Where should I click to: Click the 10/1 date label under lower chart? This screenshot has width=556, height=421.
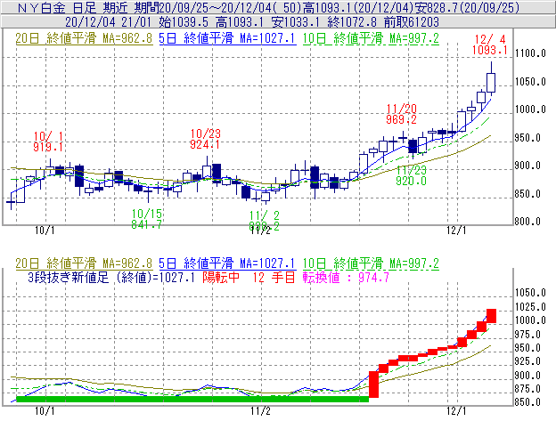(45, 411)
